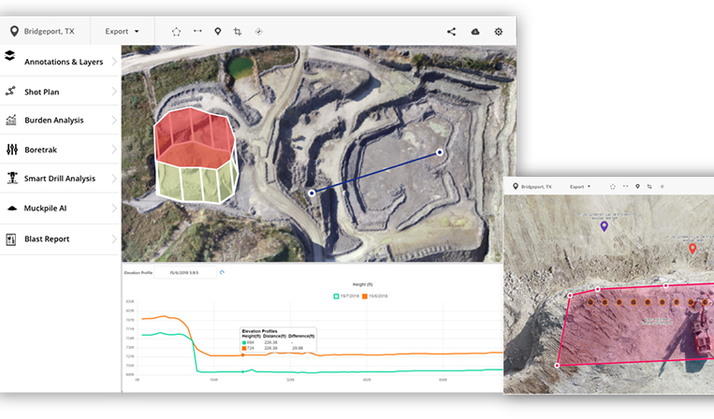Click the share icon
The width and height of the screenshot is (714, 419).
451,32
